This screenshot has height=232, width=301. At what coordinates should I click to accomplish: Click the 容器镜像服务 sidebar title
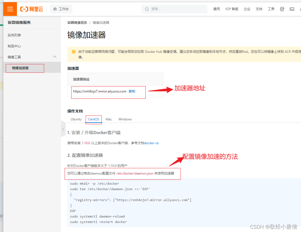point(19,22)
